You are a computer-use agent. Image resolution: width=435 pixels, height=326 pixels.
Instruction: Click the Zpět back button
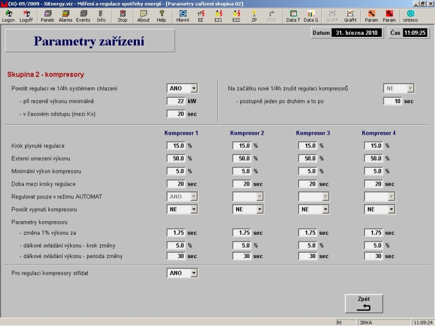[x=364, y=304]
